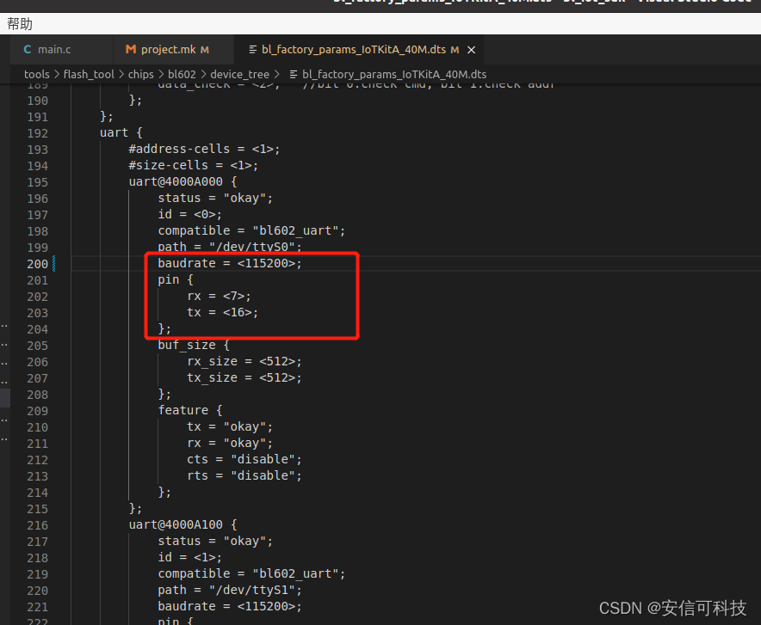The image size is (761, 625).
Task: Click the "#address-cells = <1>;" line
Action: click(x=204, y=149)
